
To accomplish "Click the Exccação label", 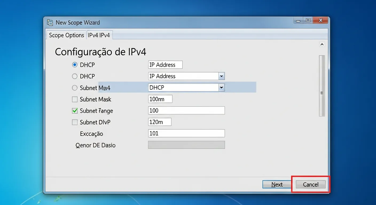I will (91, 134).
